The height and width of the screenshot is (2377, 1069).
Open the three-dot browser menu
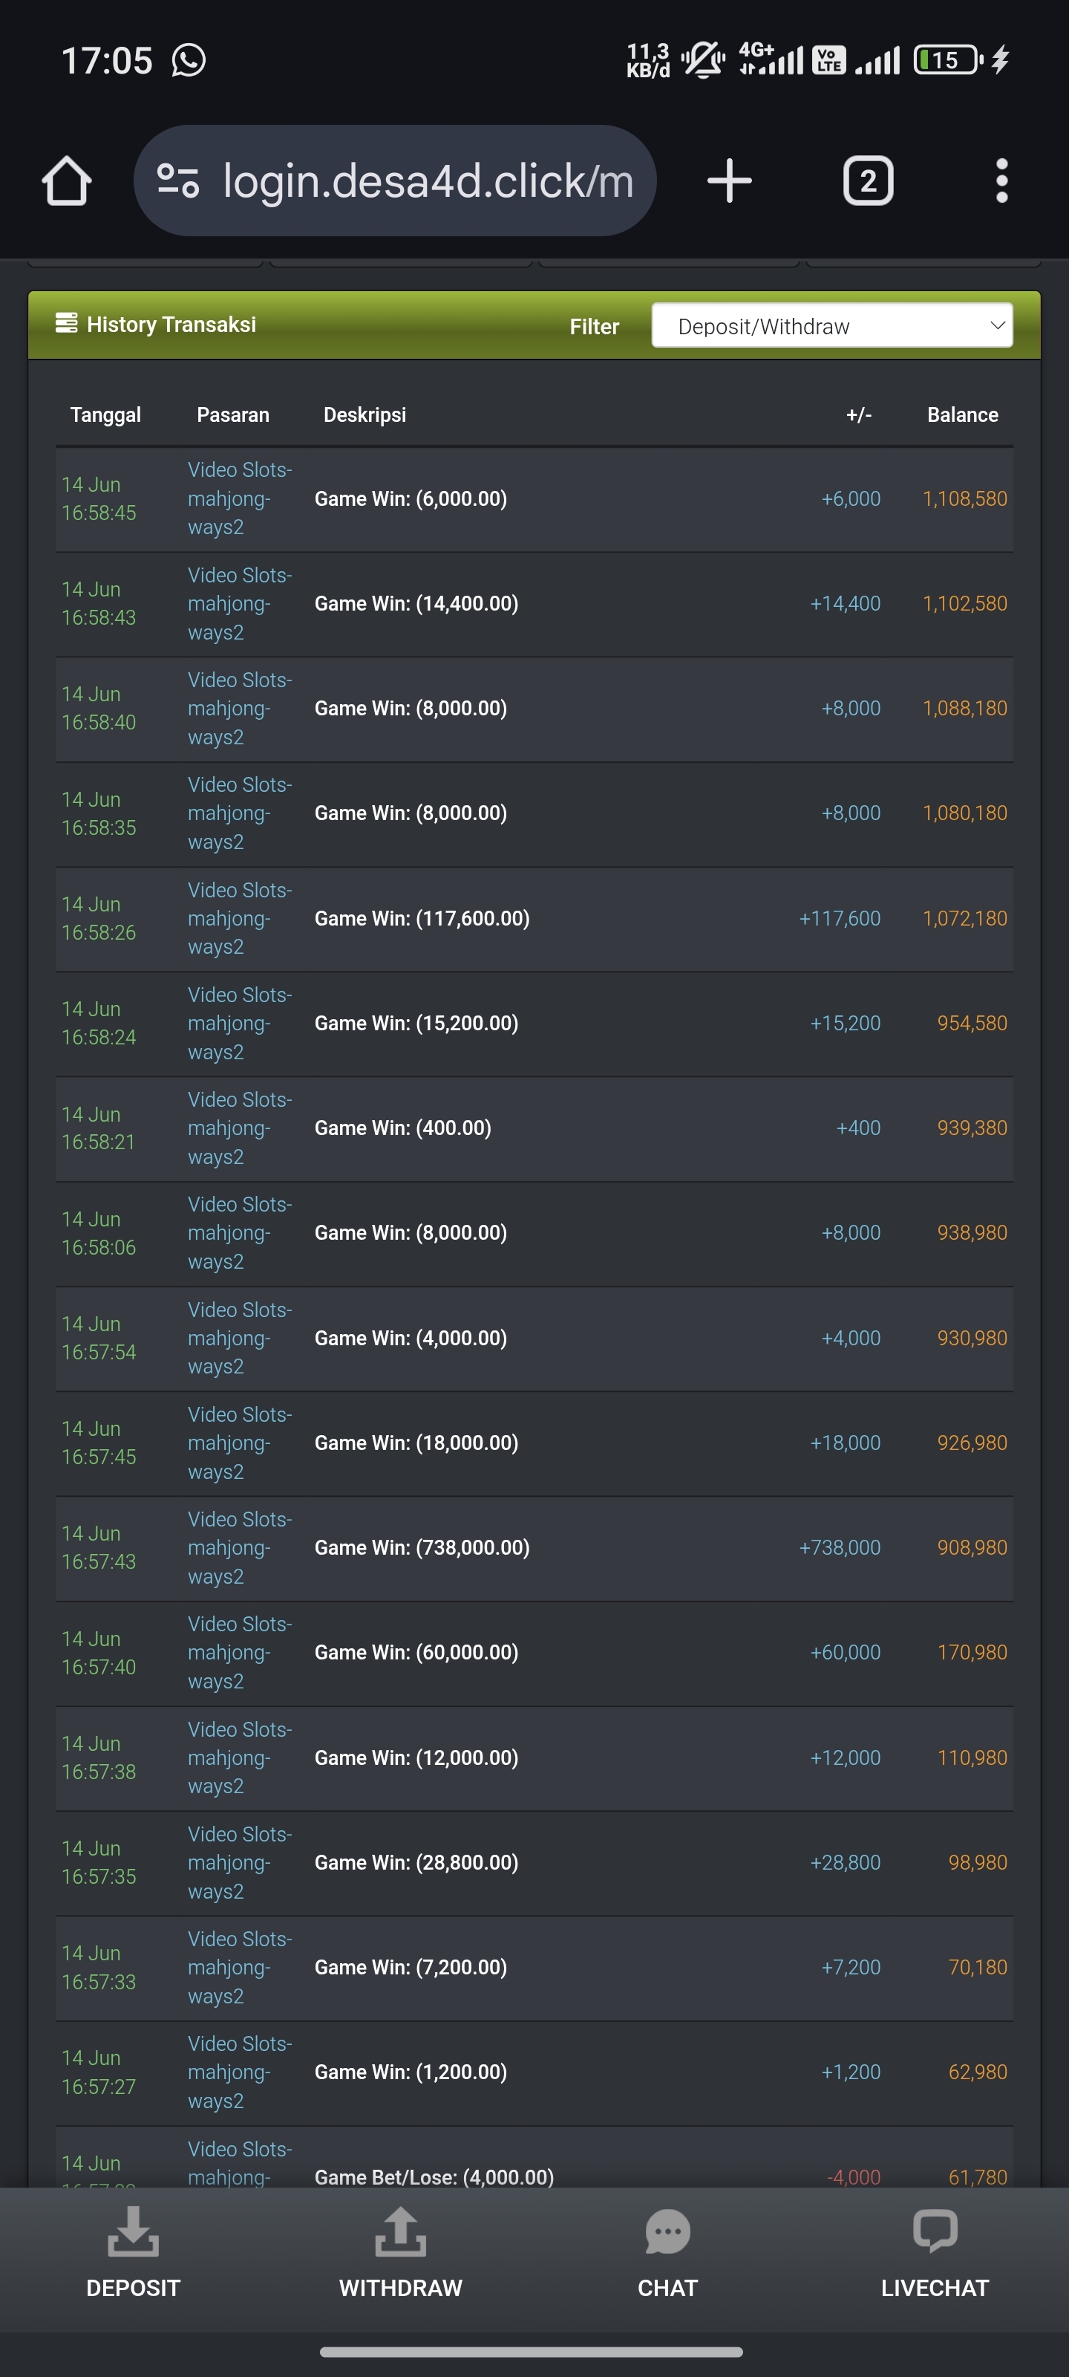click(1001, 180)
